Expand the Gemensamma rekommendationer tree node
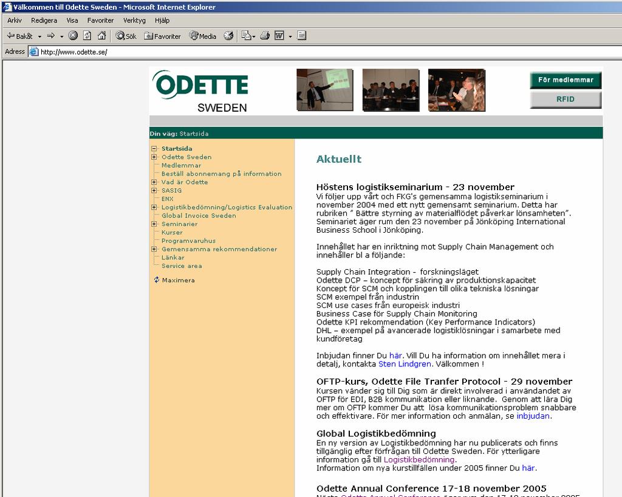The image size is (622, 497). coord(154,249)
